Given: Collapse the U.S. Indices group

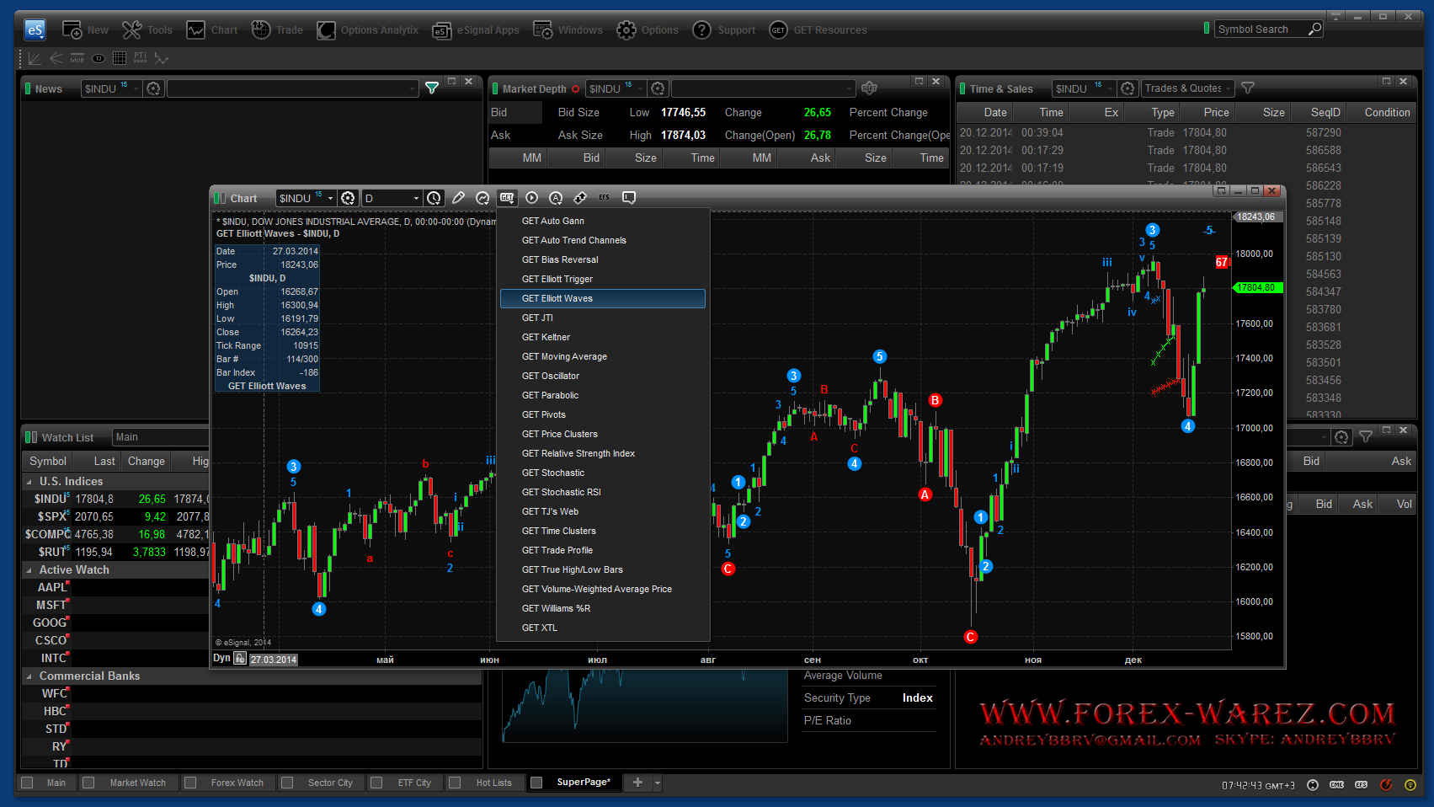Looking at the screenshot, I should tap(29, 482).
